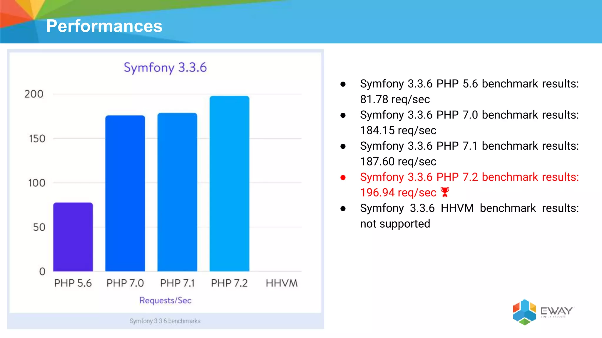The image size is (602, 338).
Task: Click the PHP 5.6 axis label
Action: (x=73, y=283)
